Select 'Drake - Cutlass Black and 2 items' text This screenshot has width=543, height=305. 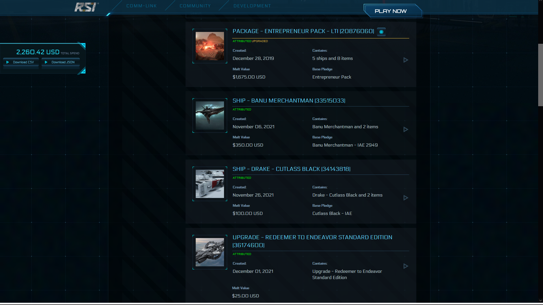347,195
